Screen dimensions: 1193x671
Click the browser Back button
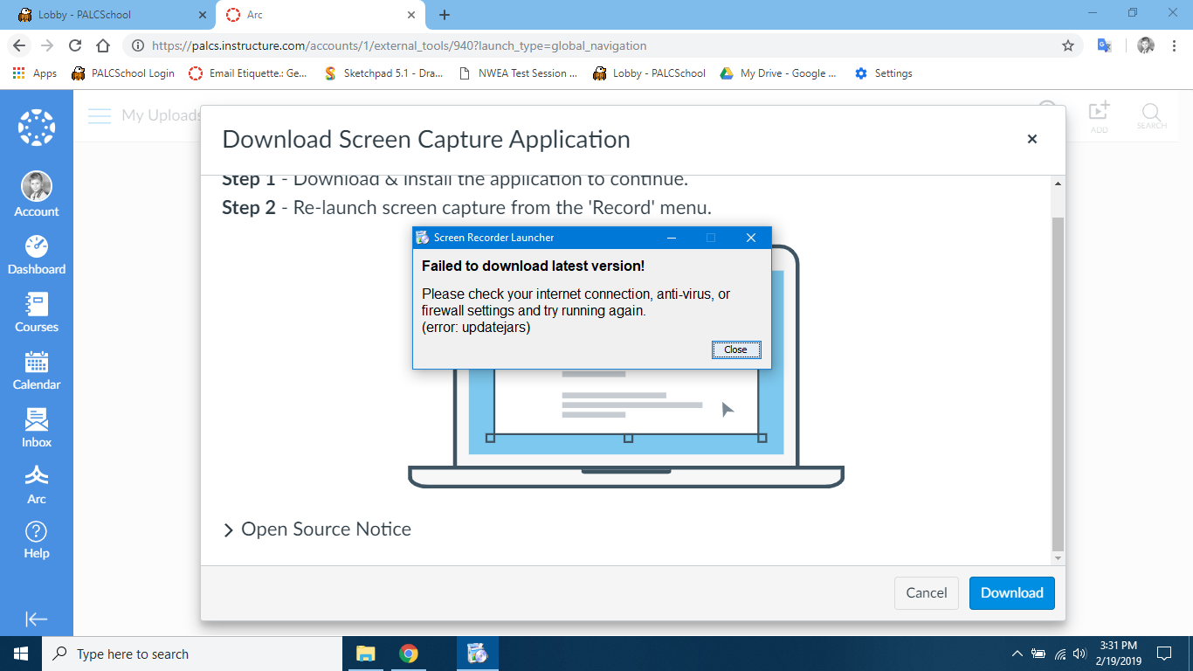pyautogui.click(x=19, y=45)
